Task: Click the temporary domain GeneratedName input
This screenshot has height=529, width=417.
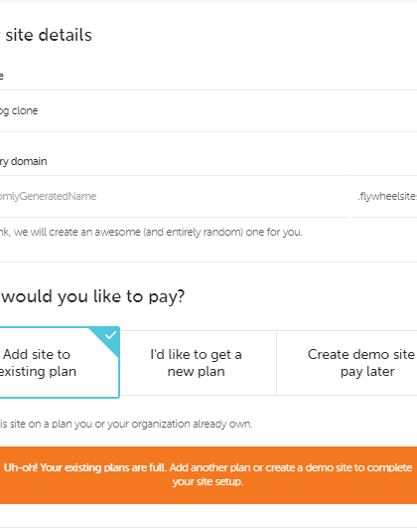Action: pyautogui.click(x=174, y=196)
